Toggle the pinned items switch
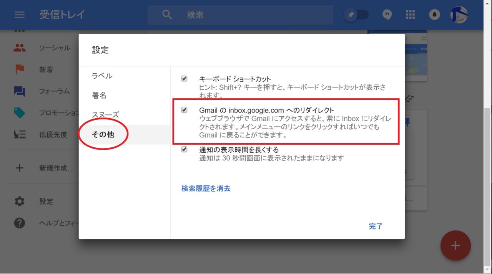Viewport: 492px width, 274px height. (x=356, y=15)
